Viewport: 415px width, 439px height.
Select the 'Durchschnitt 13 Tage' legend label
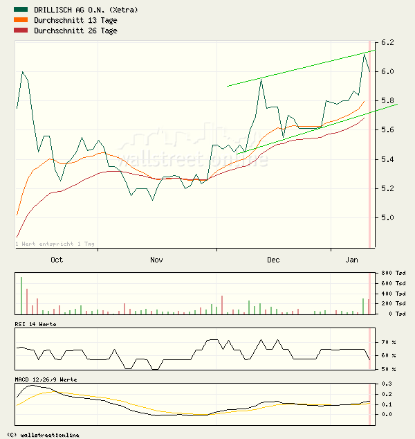[x=75, y=20]
